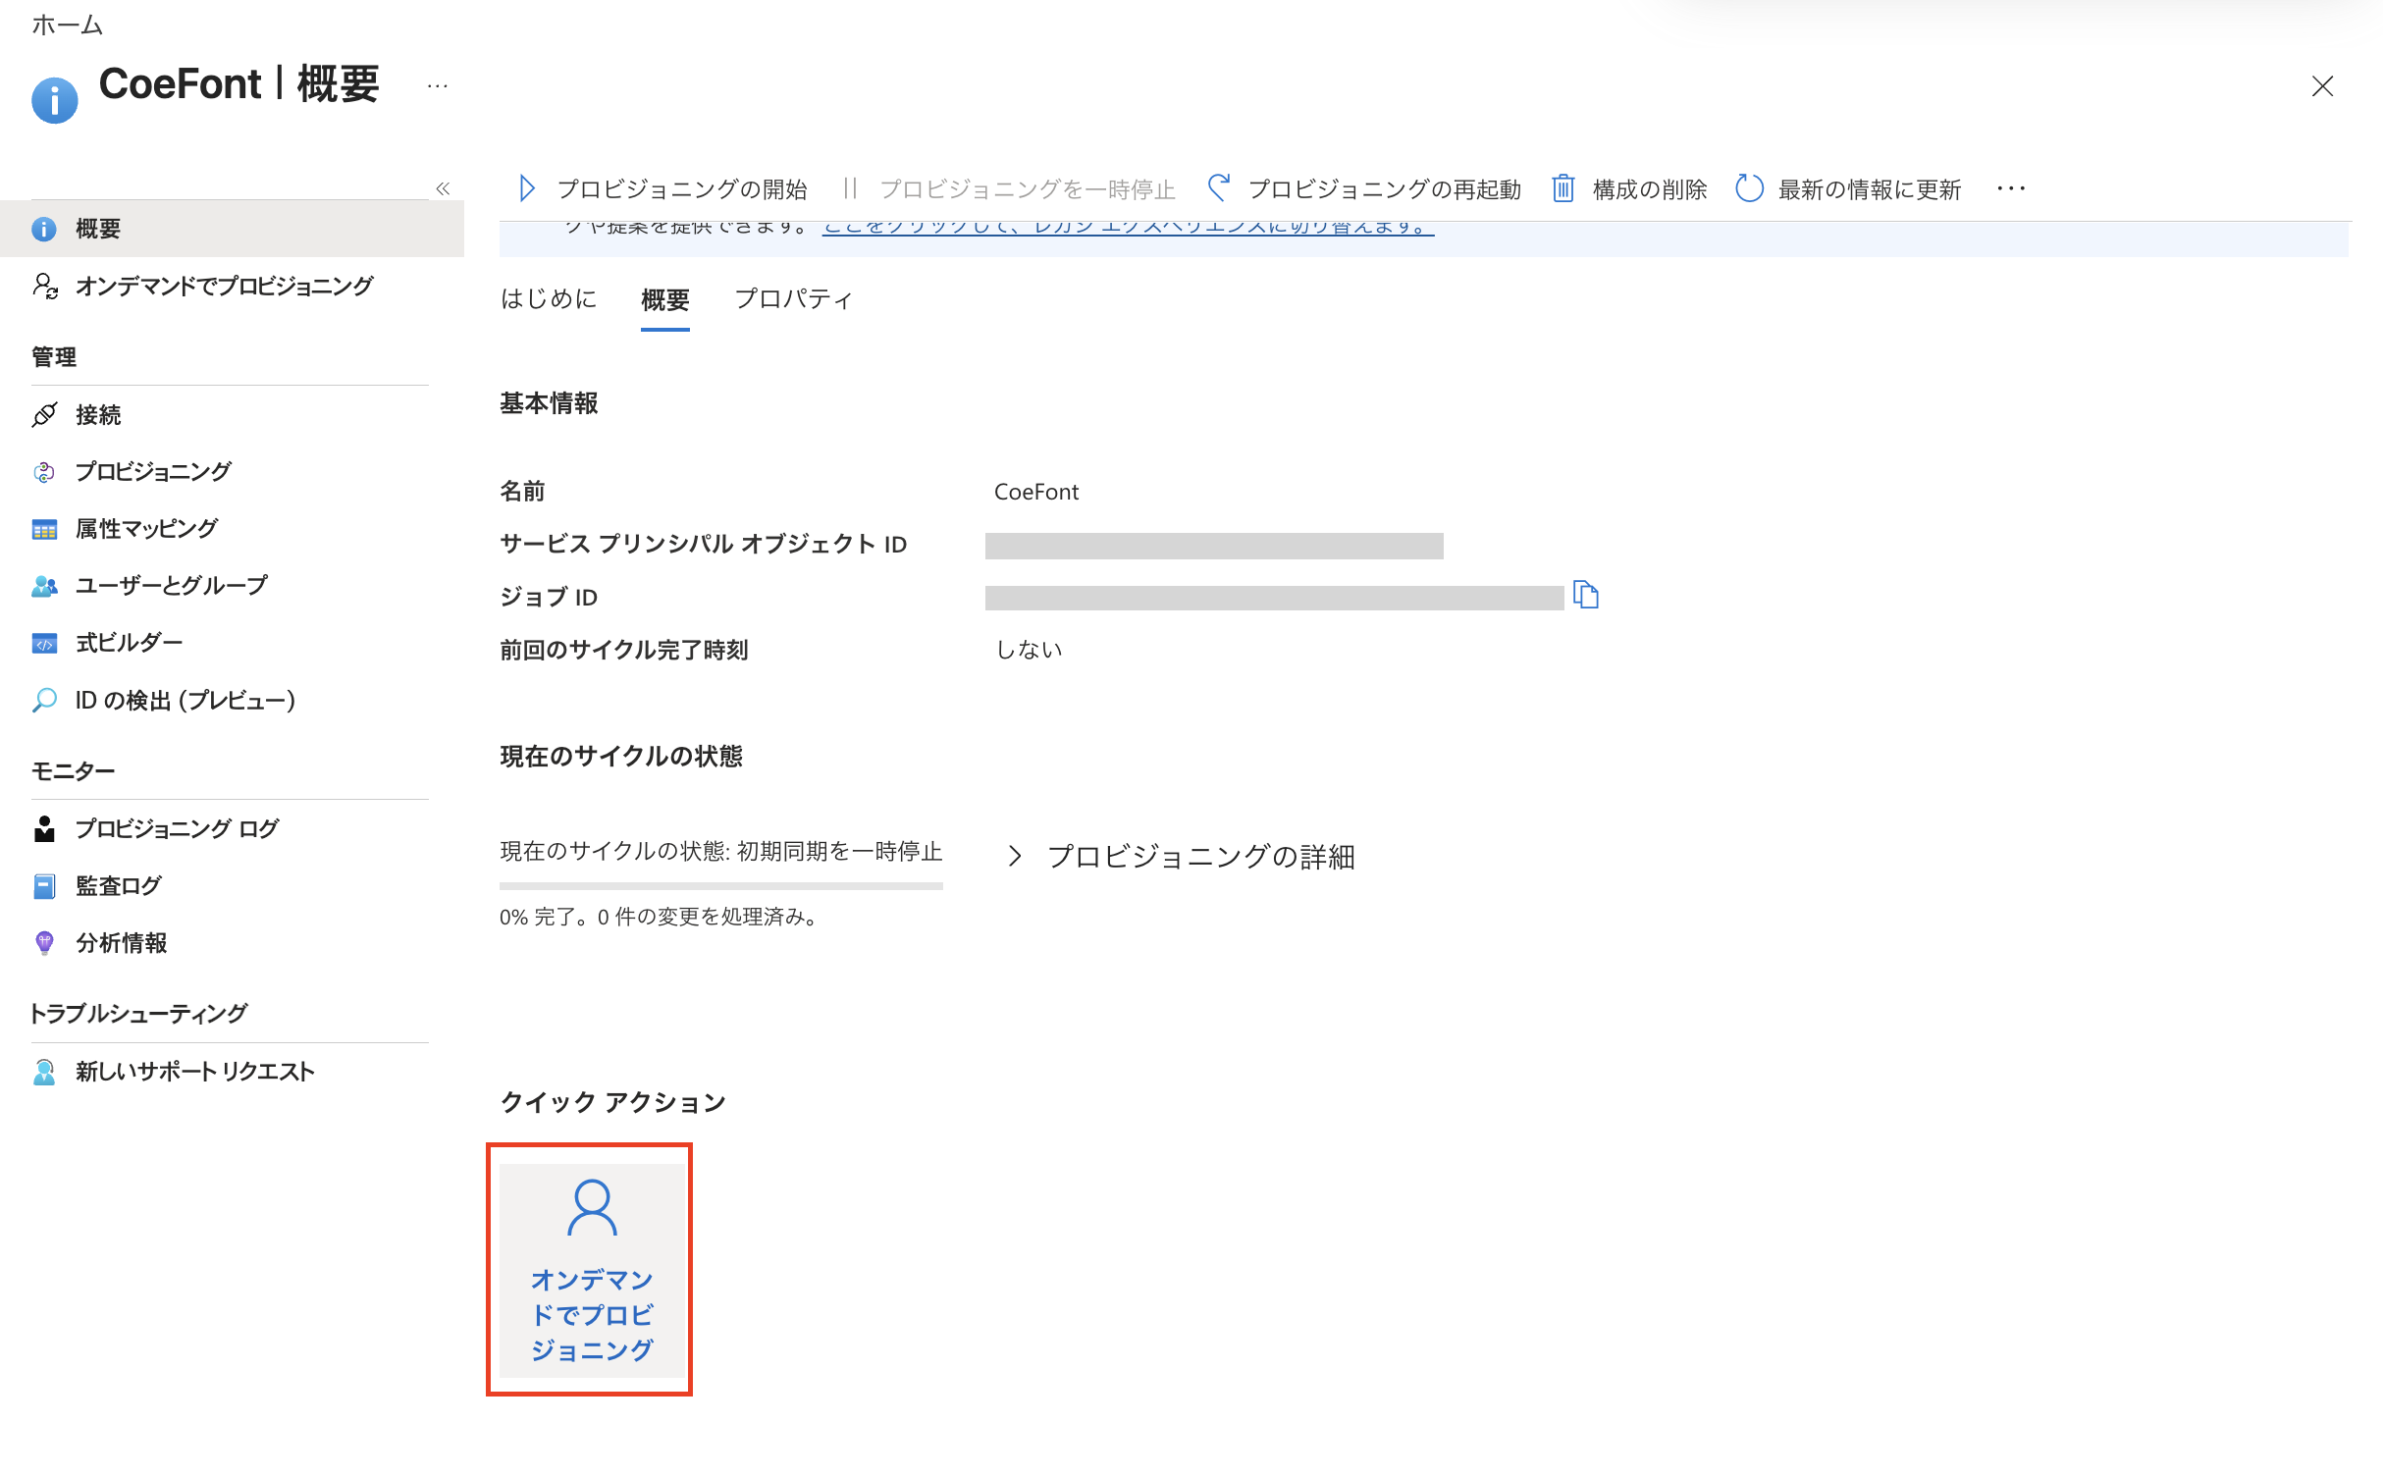Click the code icon beside 式ビルダー
The image size is (2383, 1476).
click(x=44, y=643)
